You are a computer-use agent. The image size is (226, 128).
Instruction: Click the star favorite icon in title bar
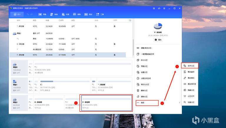[154, 8]
